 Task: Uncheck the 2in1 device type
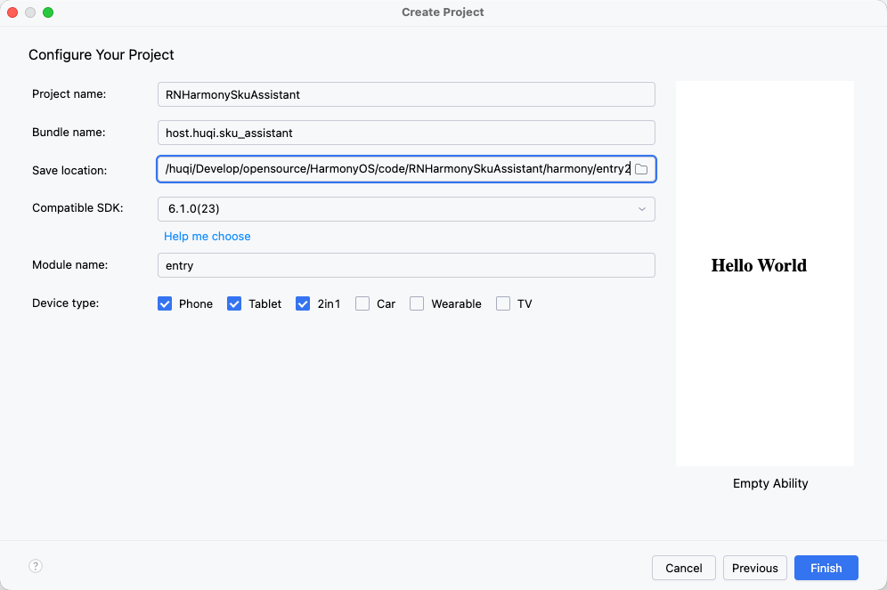pos(303,303)
